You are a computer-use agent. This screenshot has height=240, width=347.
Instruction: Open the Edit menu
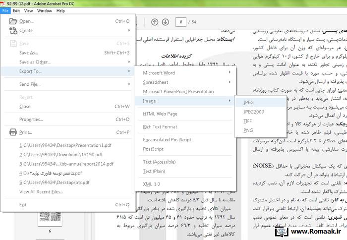(x=16, y=10)
